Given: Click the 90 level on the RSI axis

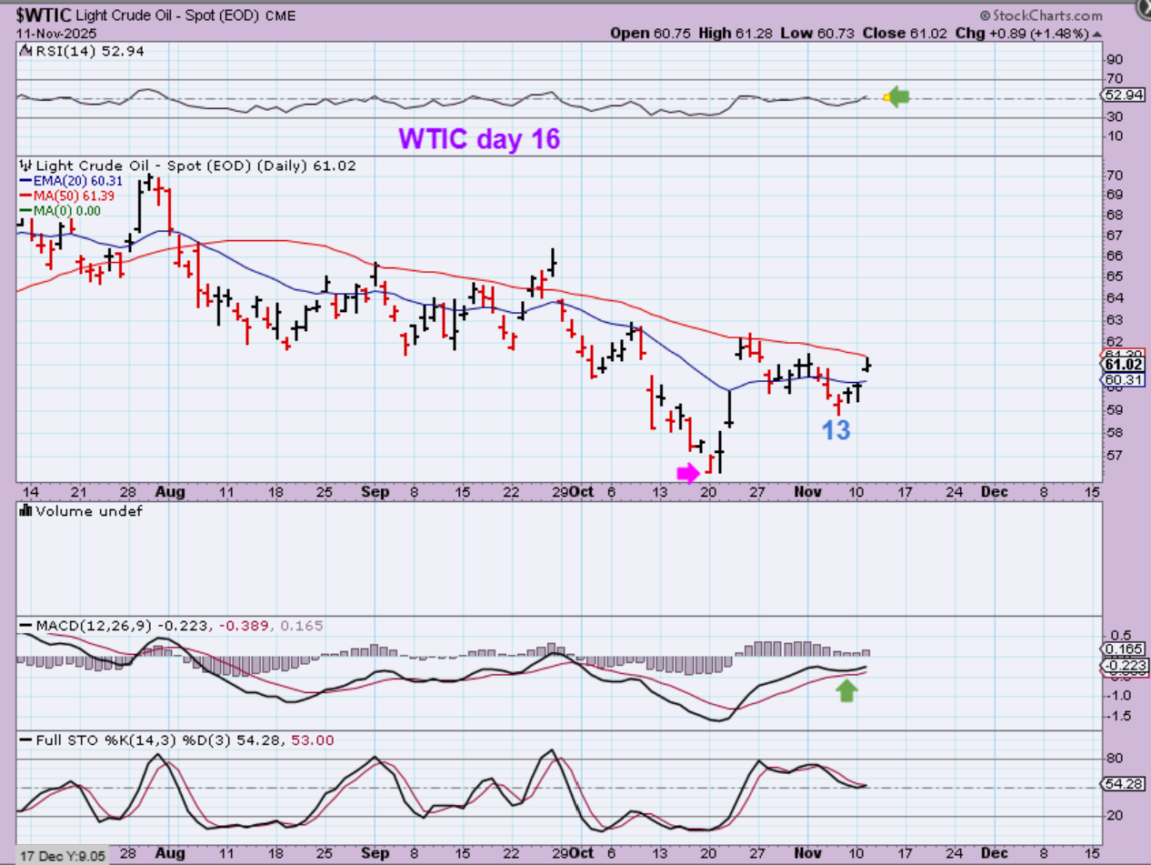Looking at the screenshot, I should pos(1116,59).
